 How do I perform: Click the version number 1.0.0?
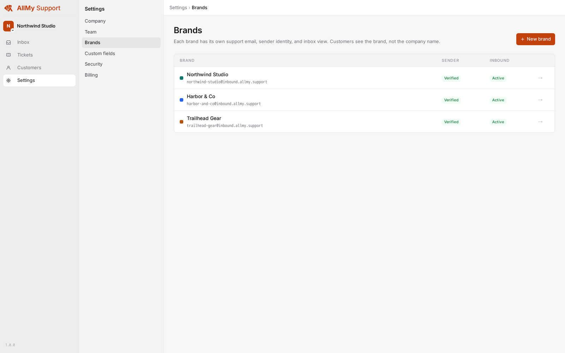pos(10,345)
